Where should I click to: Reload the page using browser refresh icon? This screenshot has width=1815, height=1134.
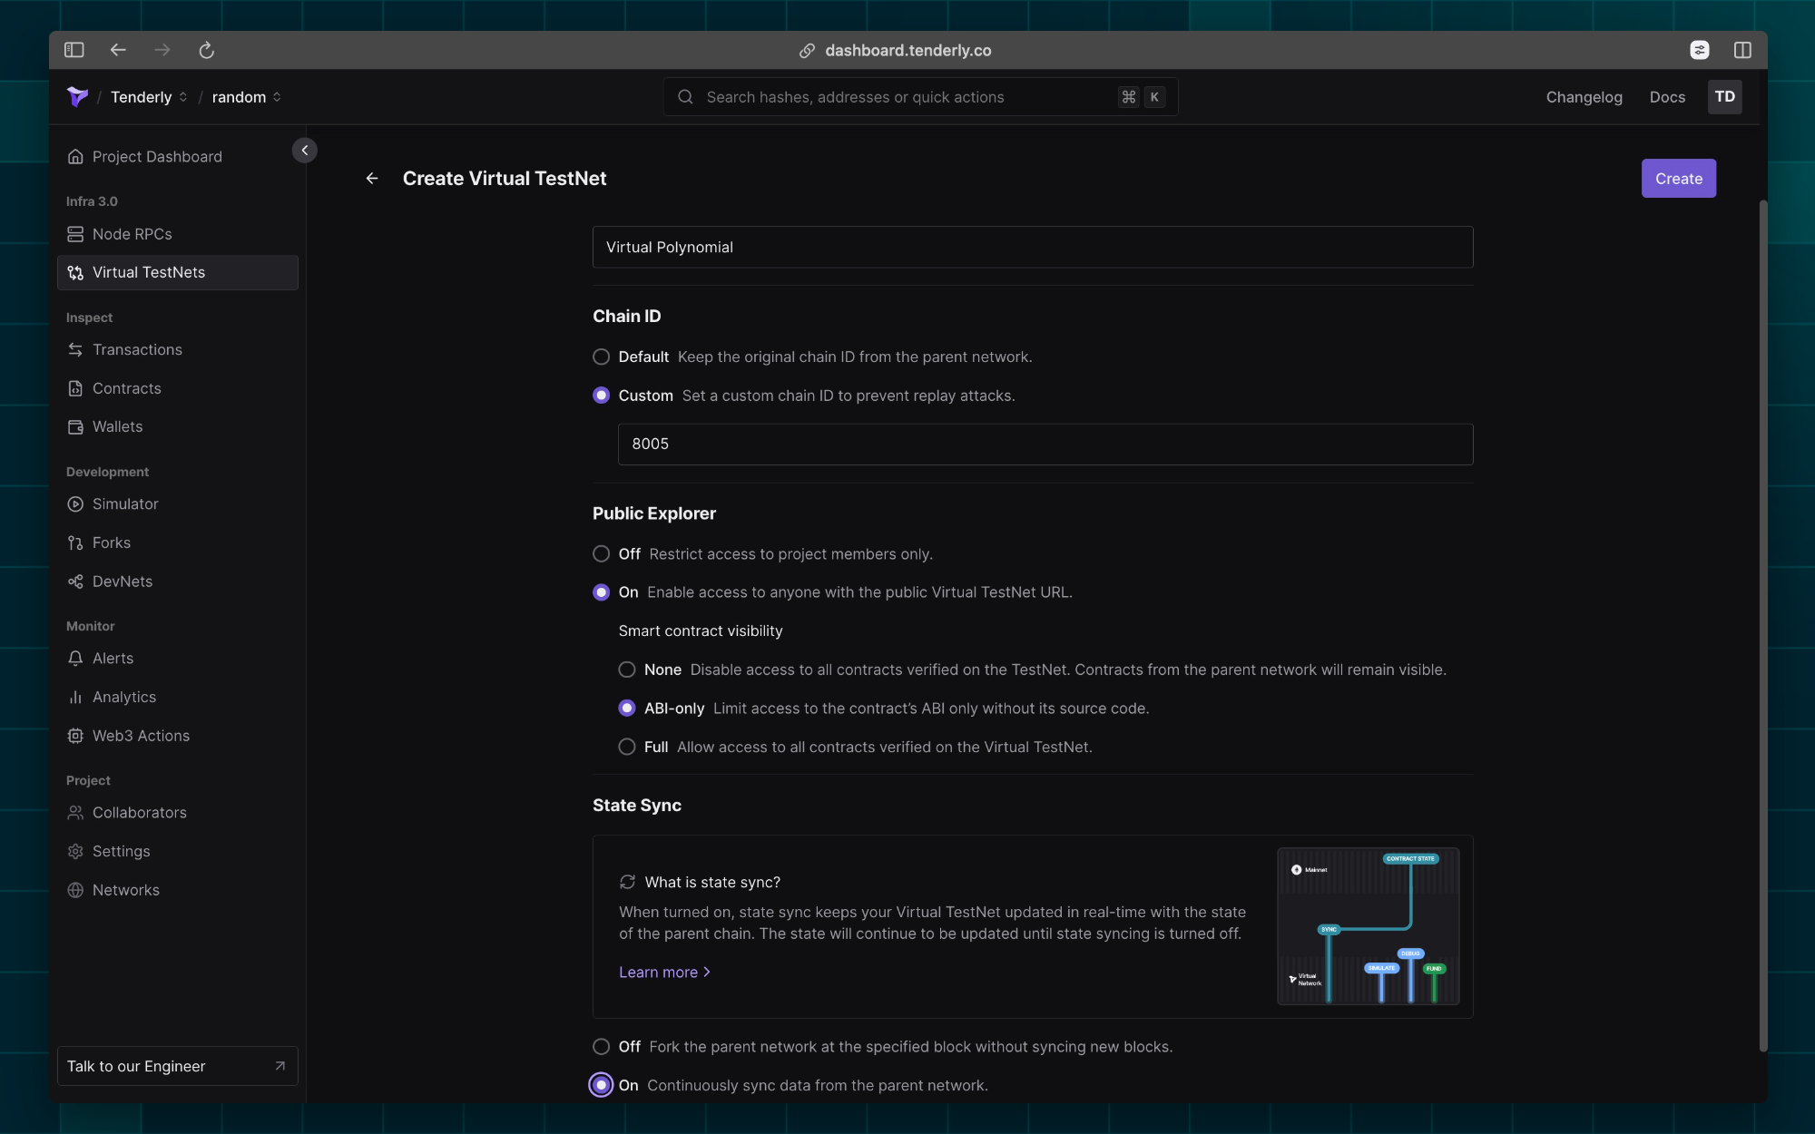point(206,51)
